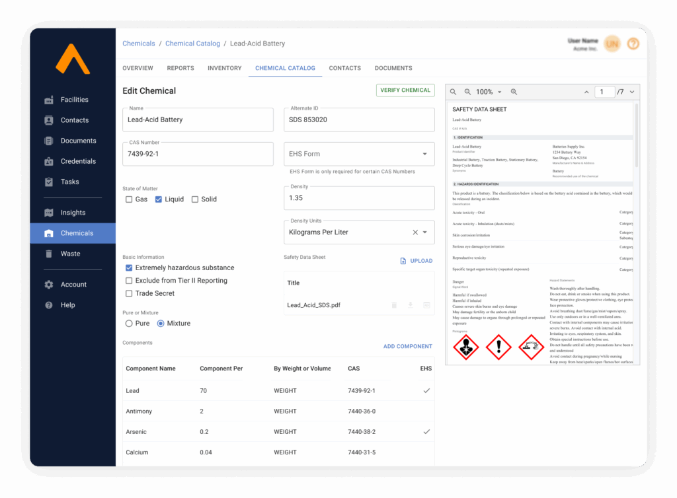
Task: Open the Documents tab
Action: 393,68
